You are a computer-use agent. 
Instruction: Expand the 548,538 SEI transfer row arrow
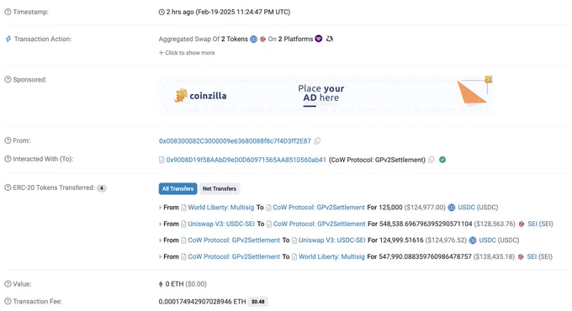click(160, 224)
